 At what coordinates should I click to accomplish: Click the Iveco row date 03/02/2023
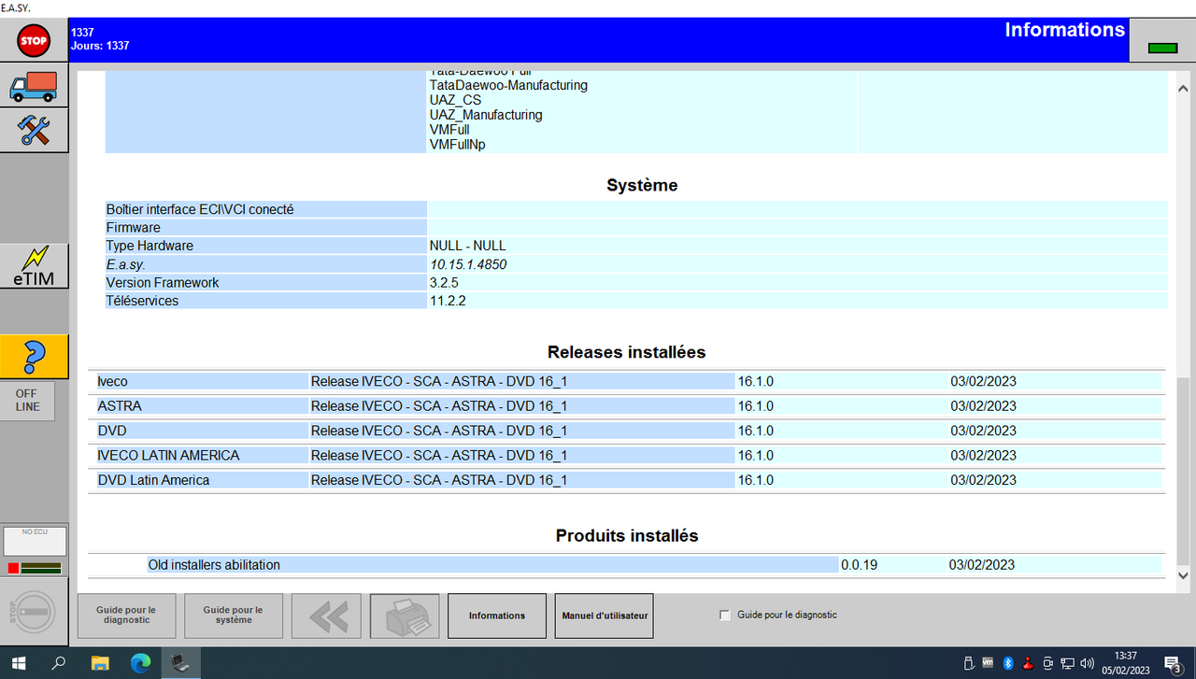click(984, 381)
